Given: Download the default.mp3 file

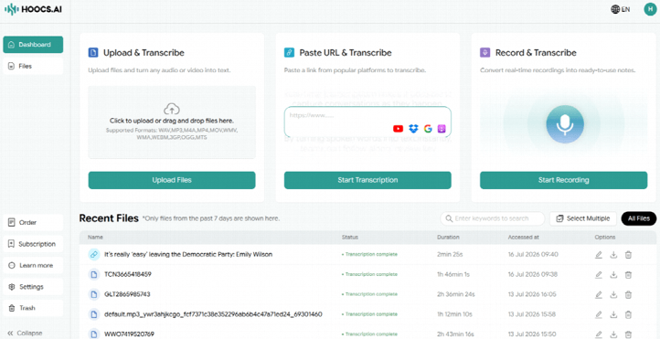Looking at the screenshot, I should pos(613,314).
